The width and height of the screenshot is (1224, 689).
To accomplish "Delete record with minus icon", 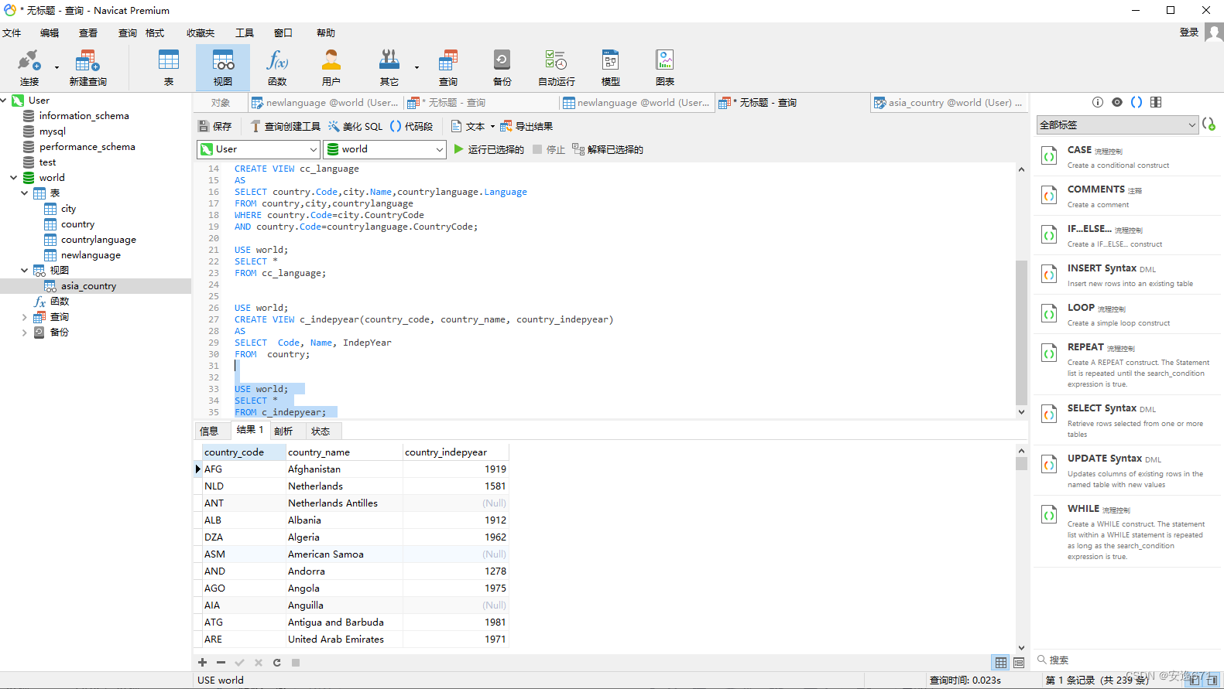I will [x=221, y=663].
